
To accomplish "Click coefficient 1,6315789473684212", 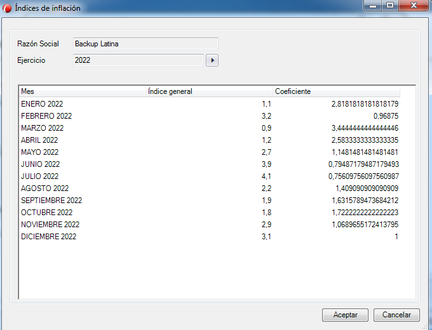I will pyautogui.click(x=365, y=201).
